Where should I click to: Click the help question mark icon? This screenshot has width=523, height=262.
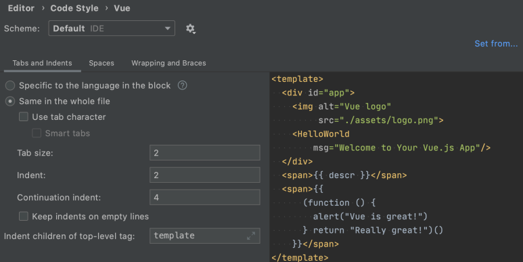tap(182, 85)
